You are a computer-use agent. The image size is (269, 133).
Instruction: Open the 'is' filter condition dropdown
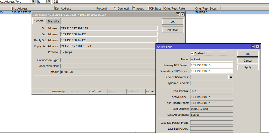tap(49, 2)
